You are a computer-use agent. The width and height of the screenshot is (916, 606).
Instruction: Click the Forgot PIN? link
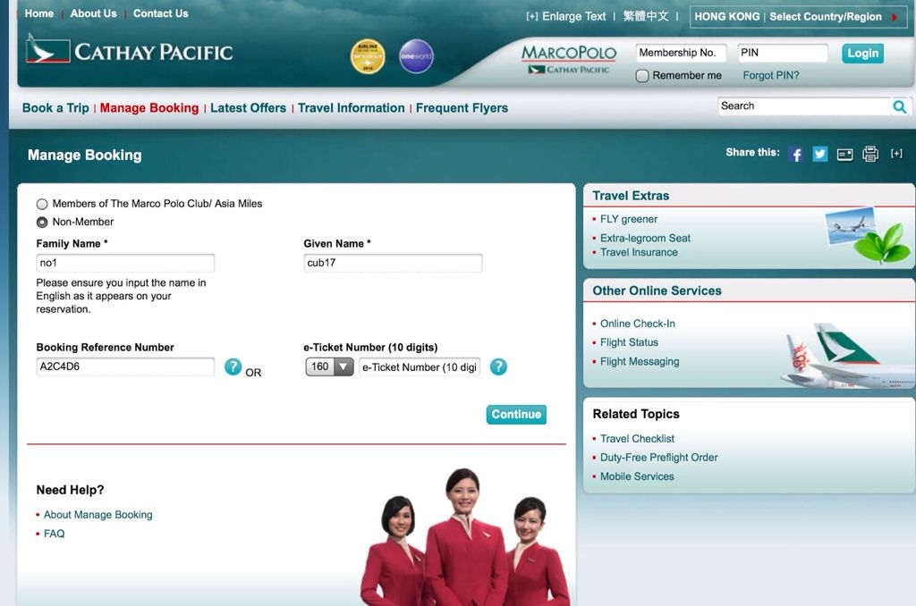(x=770, y=75)
